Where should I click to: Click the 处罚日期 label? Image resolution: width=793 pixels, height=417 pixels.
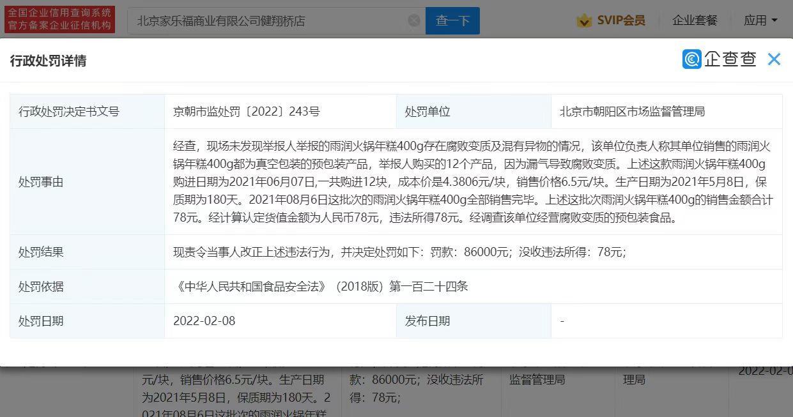pyautogui.click(x=41, y=321)
